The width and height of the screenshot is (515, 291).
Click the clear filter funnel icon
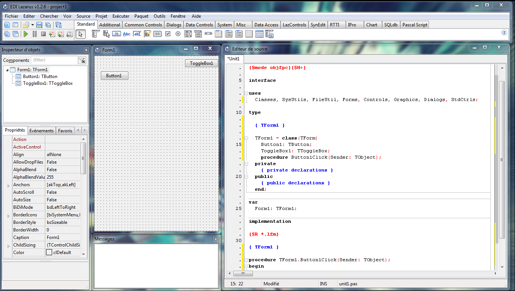tap(82, 60)
